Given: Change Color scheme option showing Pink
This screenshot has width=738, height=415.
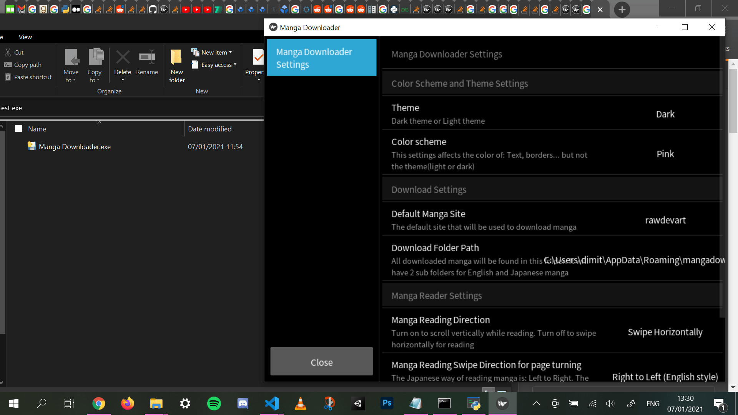Looking at the screenshot, I should (665, 154).
